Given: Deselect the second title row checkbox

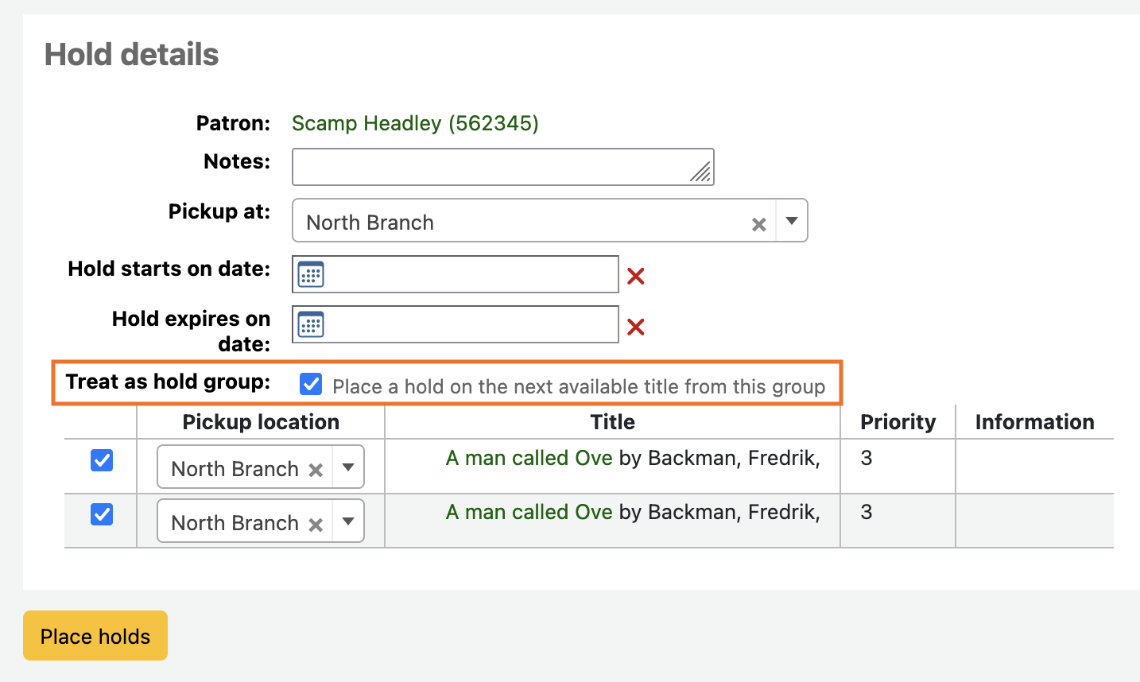Looking at the screenshot, I should pyautogui.click(x=102, y=514).
